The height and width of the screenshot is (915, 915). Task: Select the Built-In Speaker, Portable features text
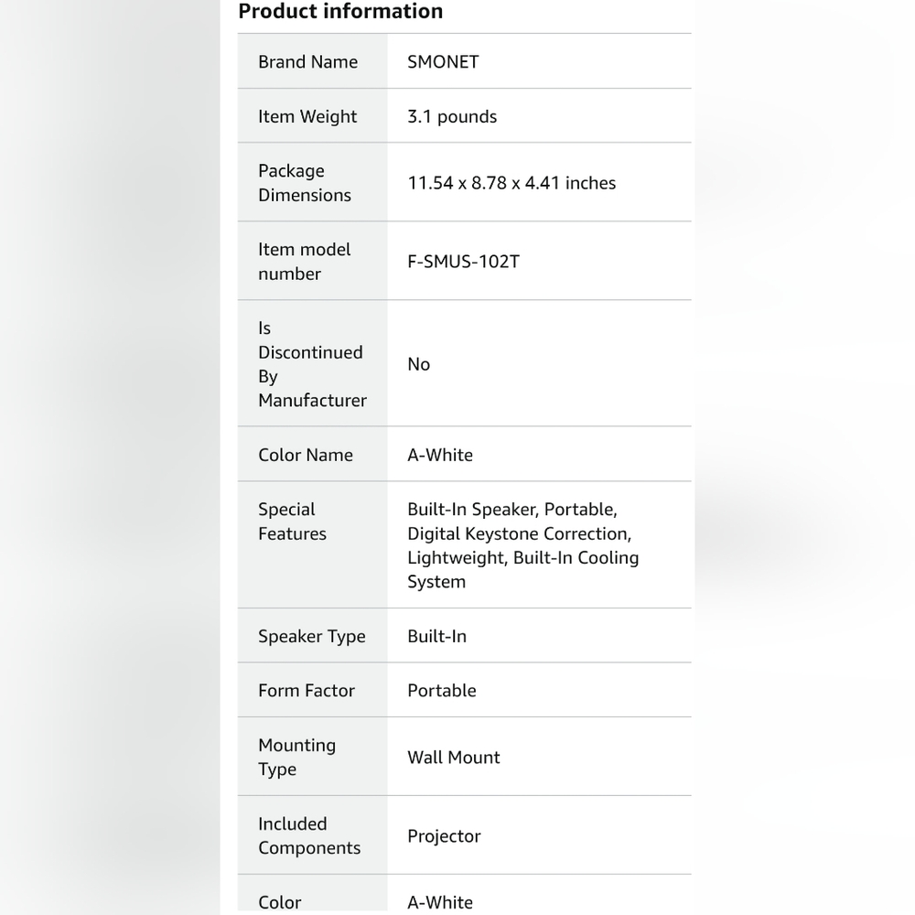point(511,510)
